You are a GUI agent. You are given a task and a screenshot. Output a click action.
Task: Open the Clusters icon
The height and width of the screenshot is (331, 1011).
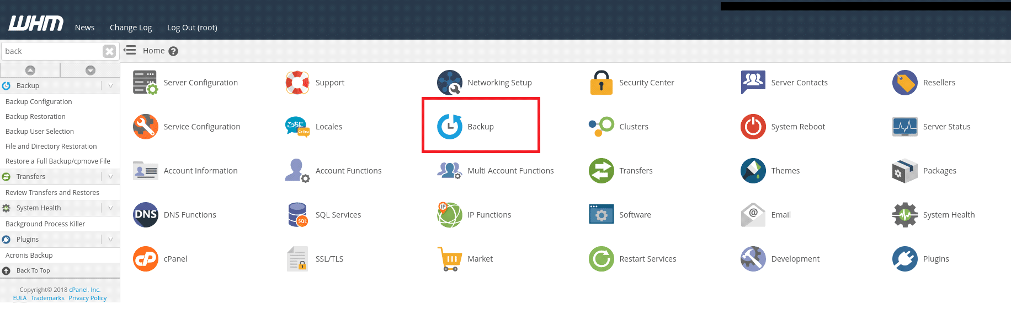602,127
